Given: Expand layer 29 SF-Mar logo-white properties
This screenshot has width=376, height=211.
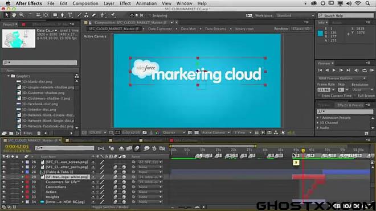Looking at the screenshot, I should pyautogui.click(x=23, y=177).
